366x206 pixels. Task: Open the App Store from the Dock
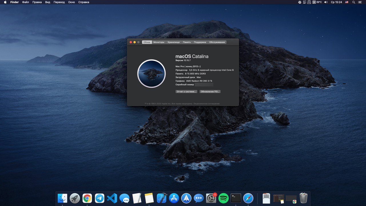click(174, 198)
